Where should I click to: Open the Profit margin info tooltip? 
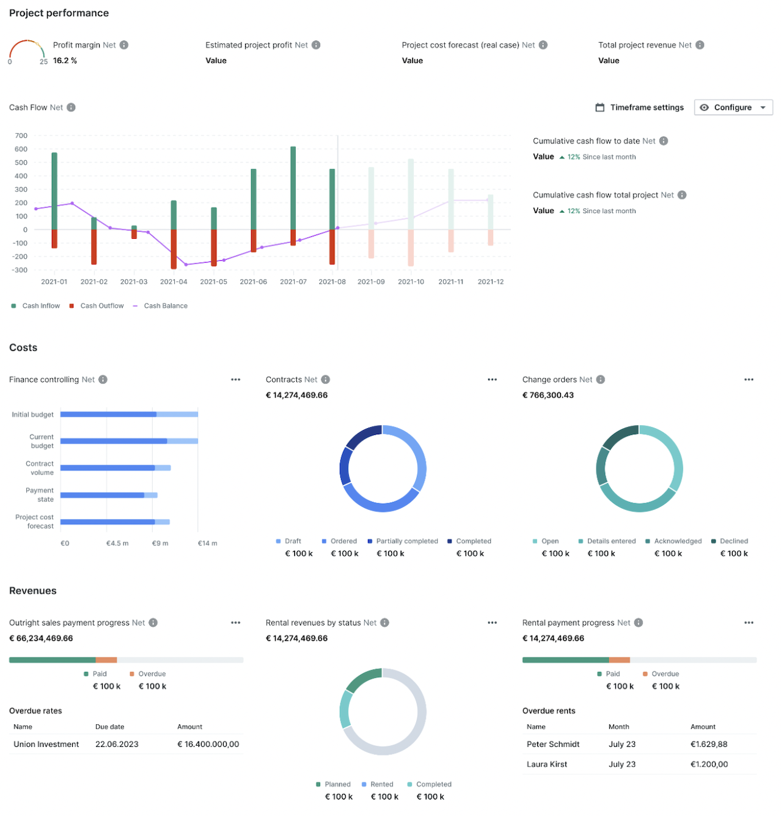pyautogui.click(x=124, y=45)
